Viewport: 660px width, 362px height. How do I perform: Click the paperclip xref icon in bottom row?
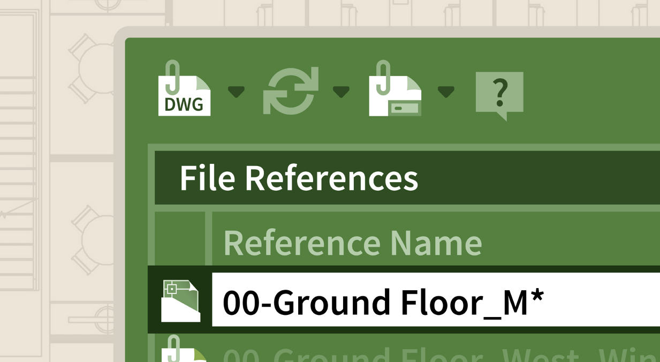tap(179, 349)
